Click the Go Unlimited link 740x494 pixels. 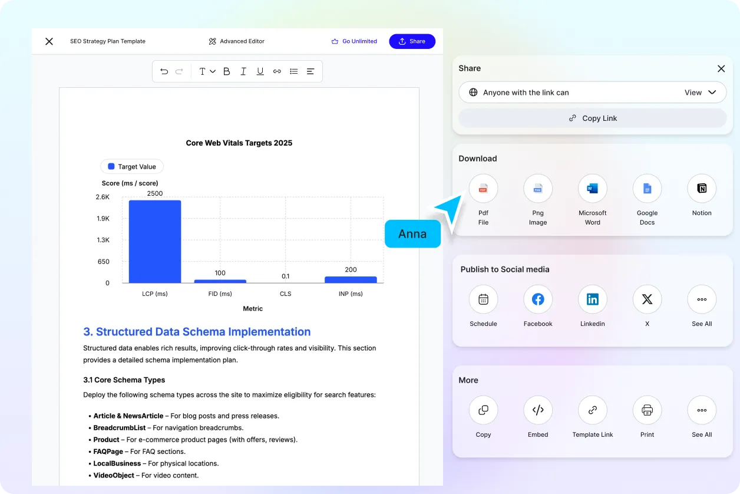click(354, 41)
